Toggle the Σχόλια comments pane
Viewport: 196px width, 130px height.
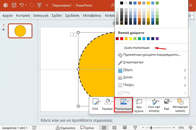[87, 128]
